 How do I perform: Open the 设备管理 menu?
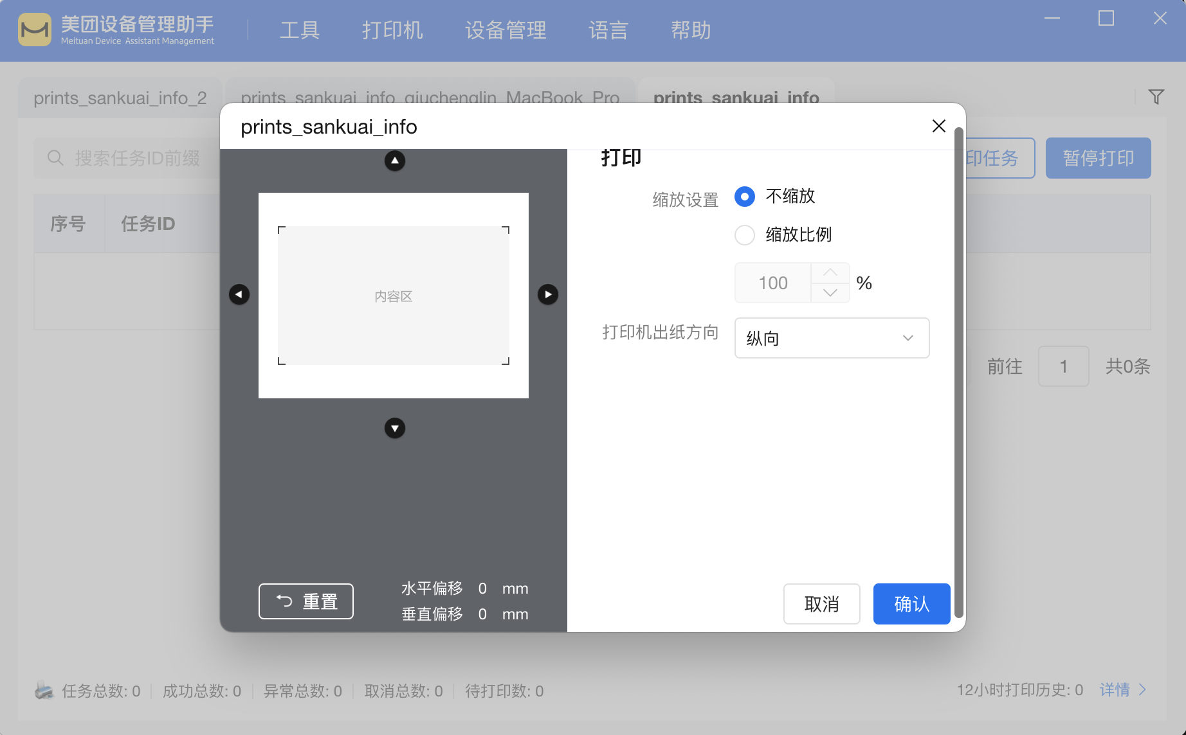(x=506, y=30)
